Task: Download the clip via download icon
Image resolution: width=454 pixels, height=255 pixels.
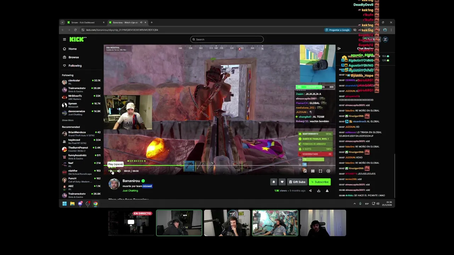Action: click(319, 191)
